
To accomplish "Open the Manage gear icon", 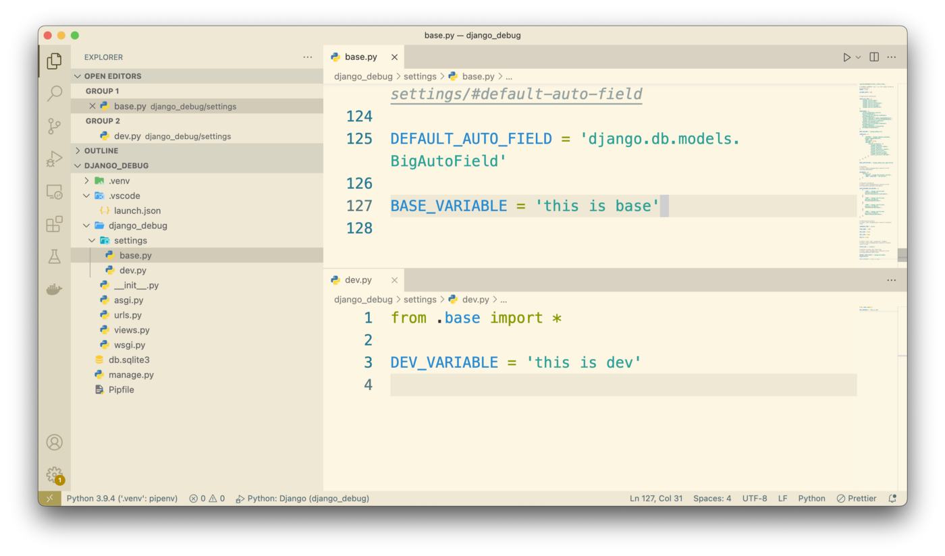I will [x=55, y=474].
